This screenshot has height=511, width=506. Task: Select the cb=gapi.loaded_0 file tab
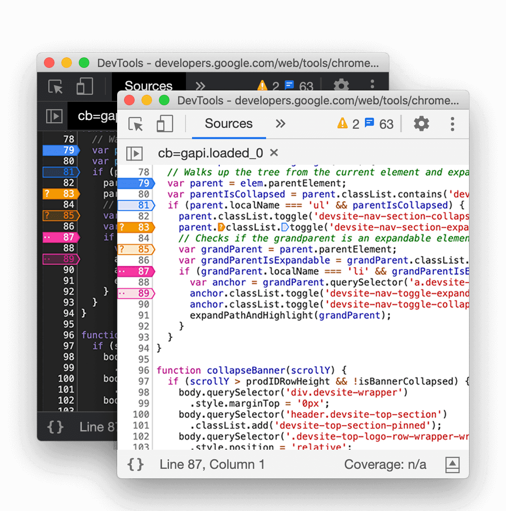tap(210, 153)
